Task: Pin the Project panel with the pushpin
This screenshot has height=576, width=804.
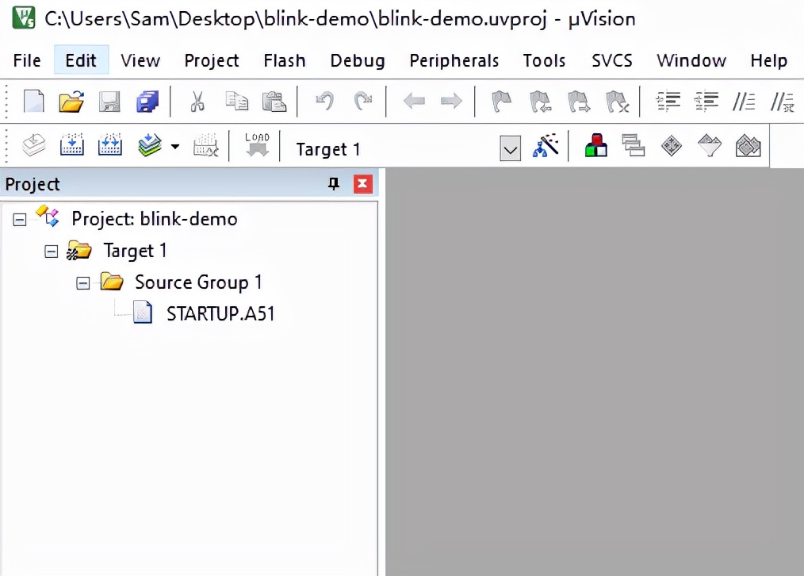Action: (x=334, y=183)
